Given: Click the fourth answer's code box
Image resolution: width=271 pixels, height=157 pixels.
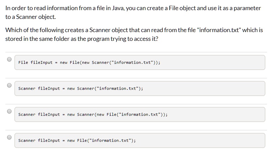Looking at the screenshot, I should tap(203, 140).
